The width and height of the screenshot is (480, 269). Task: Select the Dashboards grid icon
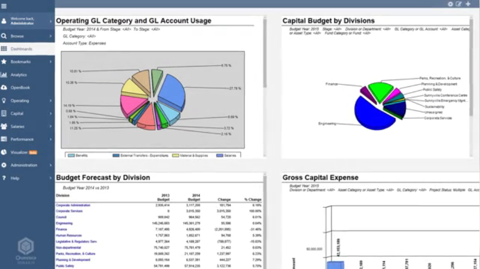[4, 49]
